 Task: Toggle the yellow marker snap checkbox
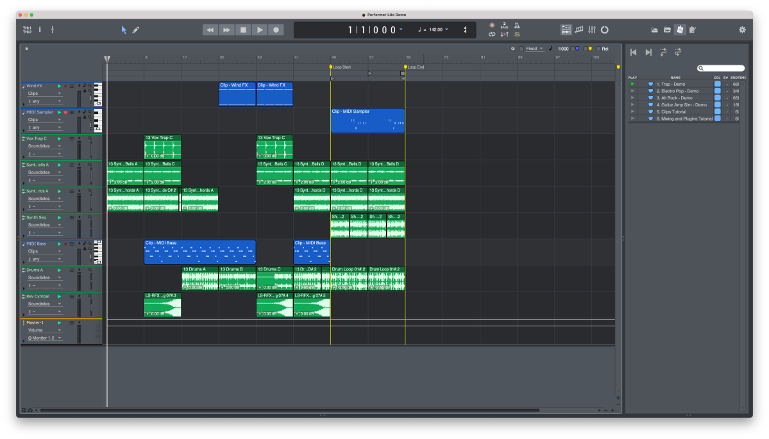point(586,49)
